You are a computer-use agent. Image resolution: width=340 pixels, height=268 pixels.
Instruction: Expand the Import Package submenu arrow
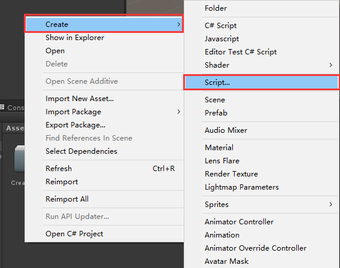point(178,112)
